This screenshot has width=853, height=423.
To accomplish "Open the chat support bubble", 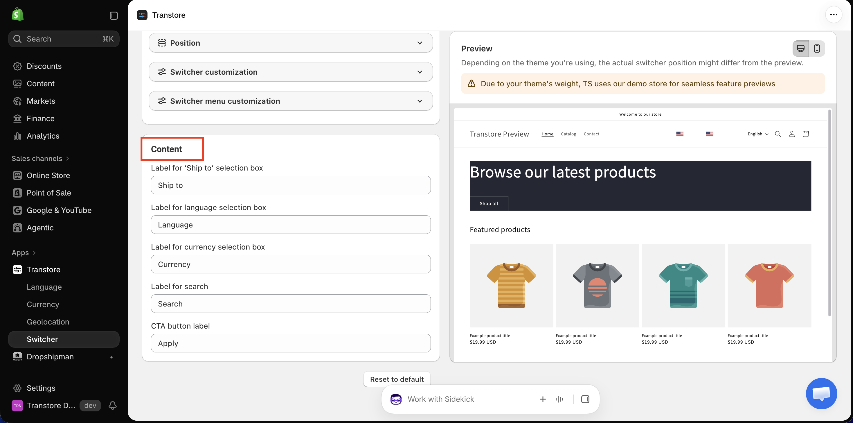I will [x=822, y=394].
